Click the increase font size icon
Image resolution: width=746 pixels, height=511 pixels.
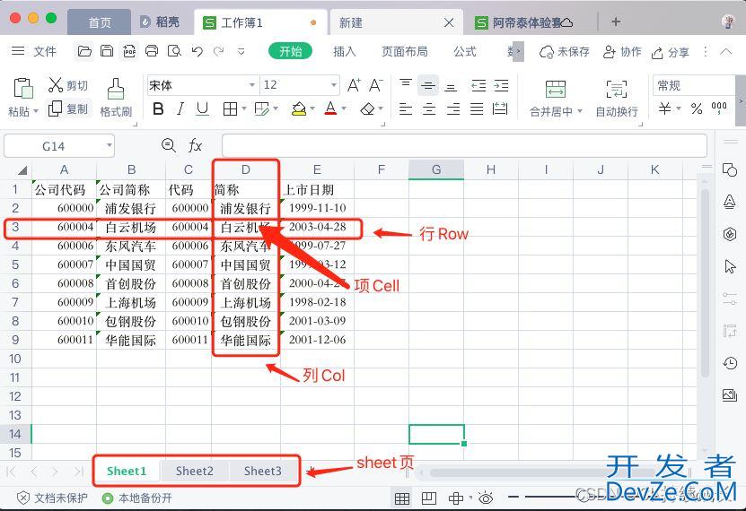[x=354, y=85]
